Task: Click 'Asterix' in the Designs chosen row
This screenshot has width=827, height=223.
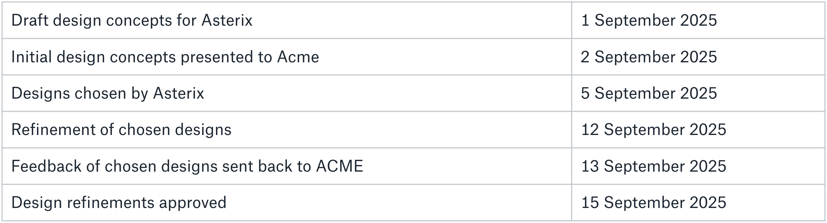Action: [x=178, y=93]
